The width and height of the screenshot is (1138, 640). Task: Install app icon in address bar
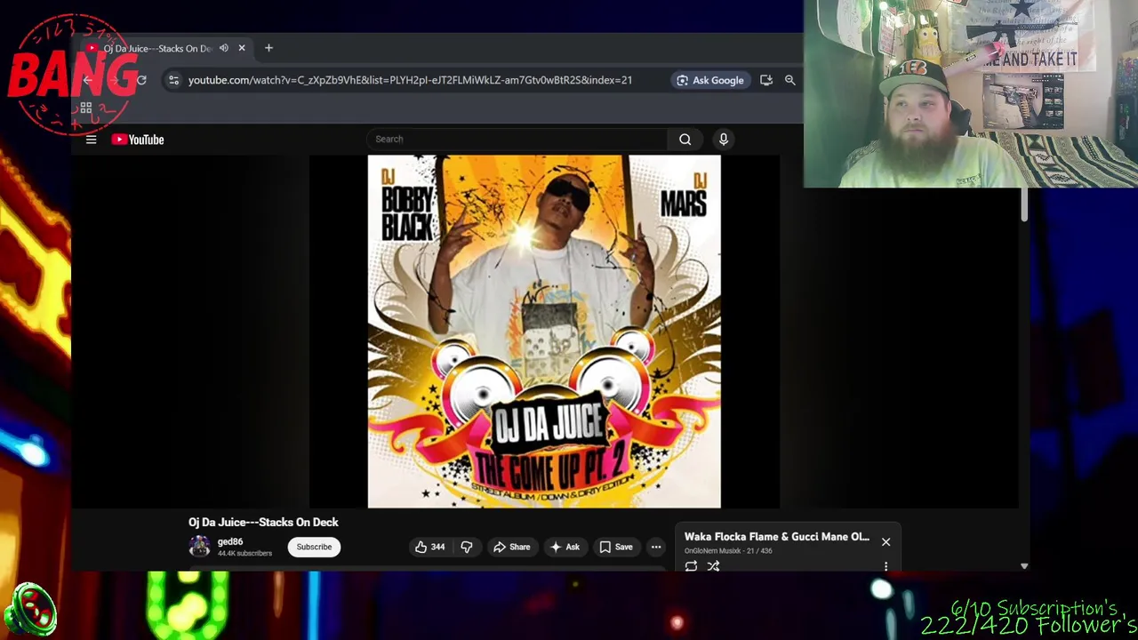click(766, 80)
